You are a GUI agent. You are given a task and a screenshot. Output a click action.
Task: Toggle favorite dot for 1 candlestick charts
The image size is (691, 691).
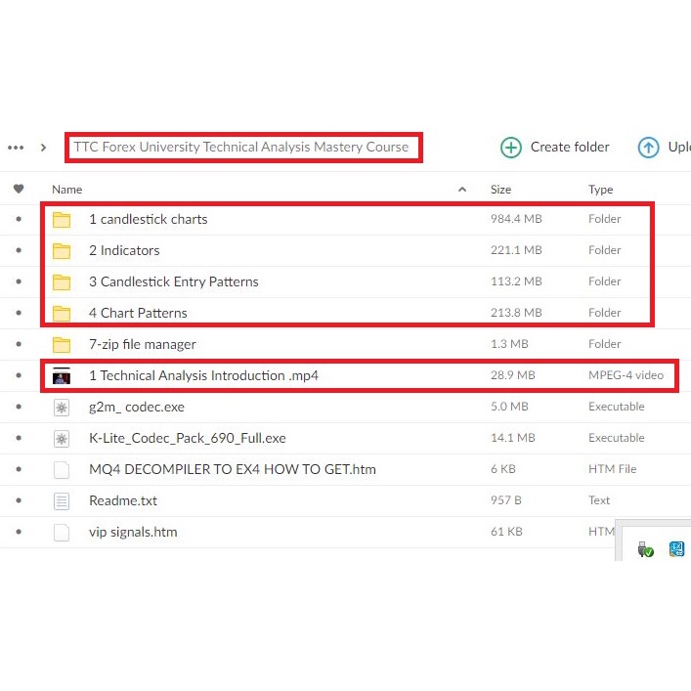point(19,219)
